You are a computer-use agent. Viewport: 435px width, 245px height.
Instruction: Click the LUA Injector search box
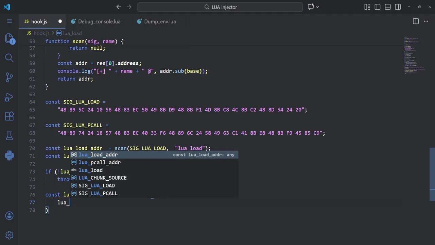click(x=220, y=7)
